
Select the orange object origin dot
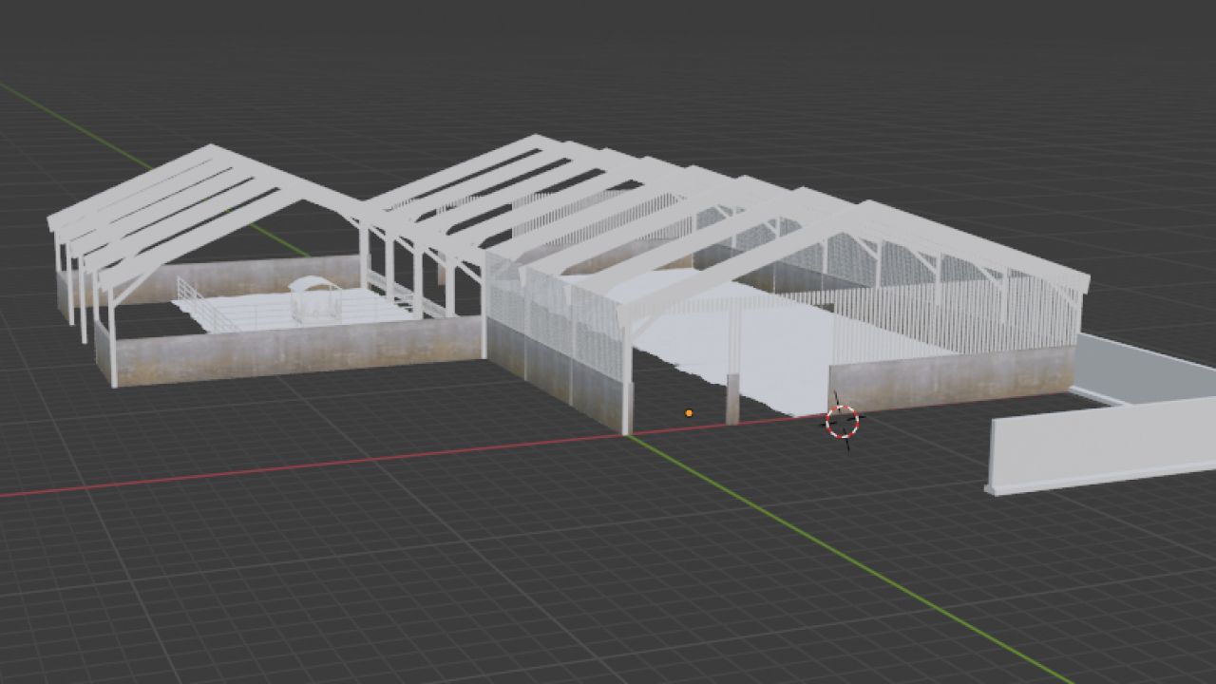pyautogui.click(x=689, y=413)
